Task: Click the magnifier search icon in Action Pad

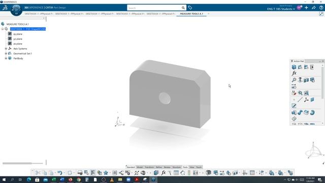Action: [294, 80]
